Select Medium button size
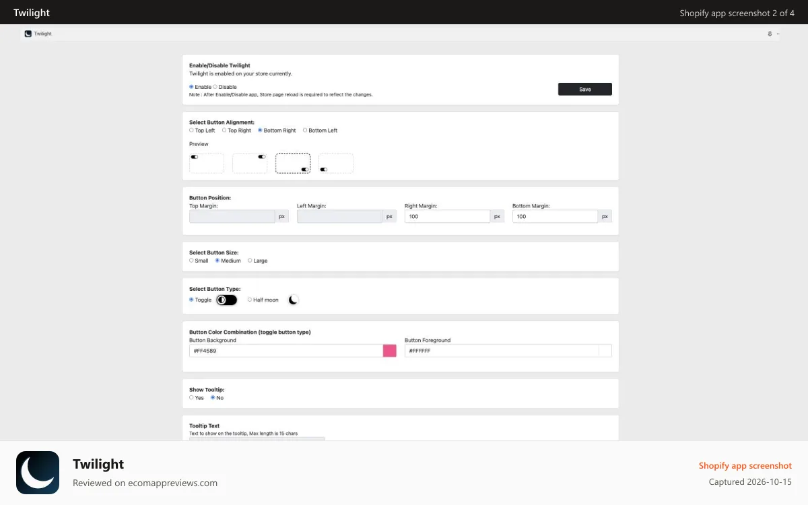808x505 pixels. (217, 260)
